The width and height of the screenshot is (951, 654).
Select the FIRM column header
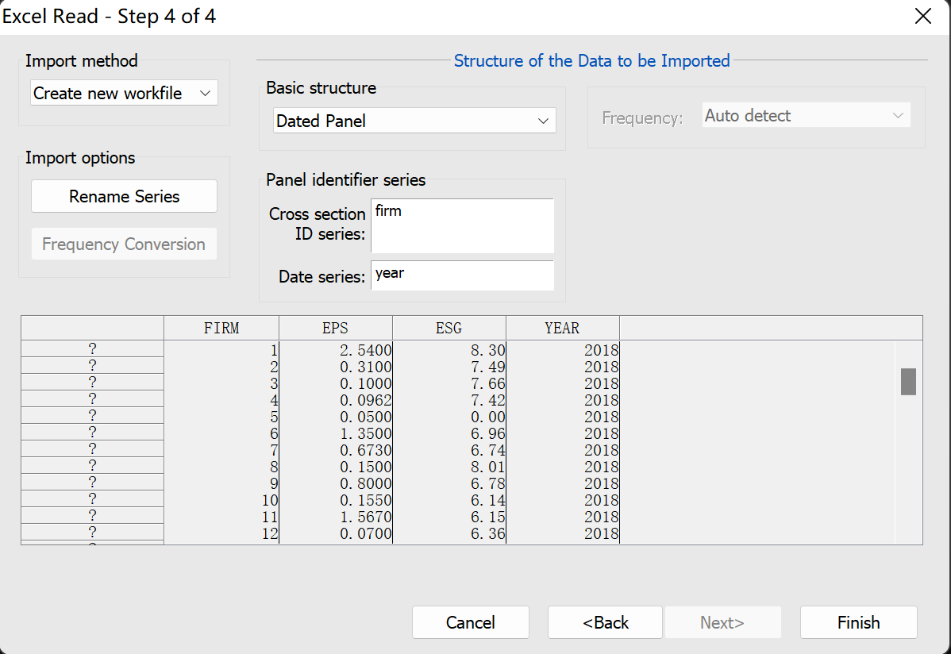pos(221,328)
